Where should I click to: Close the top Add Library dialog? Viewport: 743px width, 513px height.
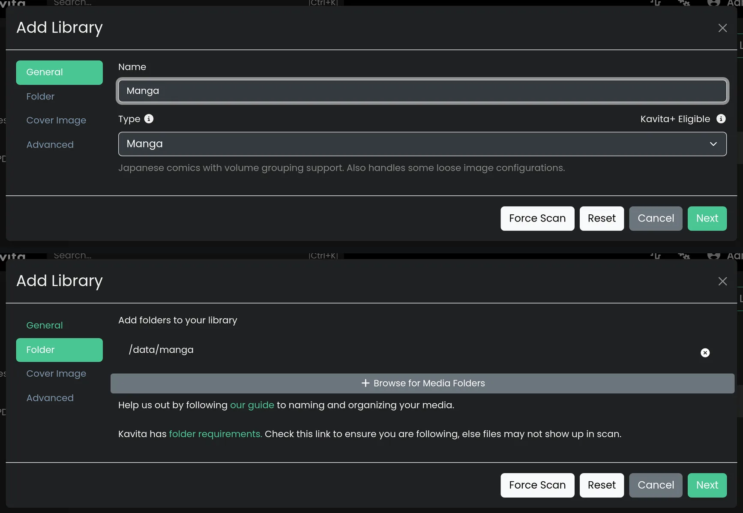point(722,28)
